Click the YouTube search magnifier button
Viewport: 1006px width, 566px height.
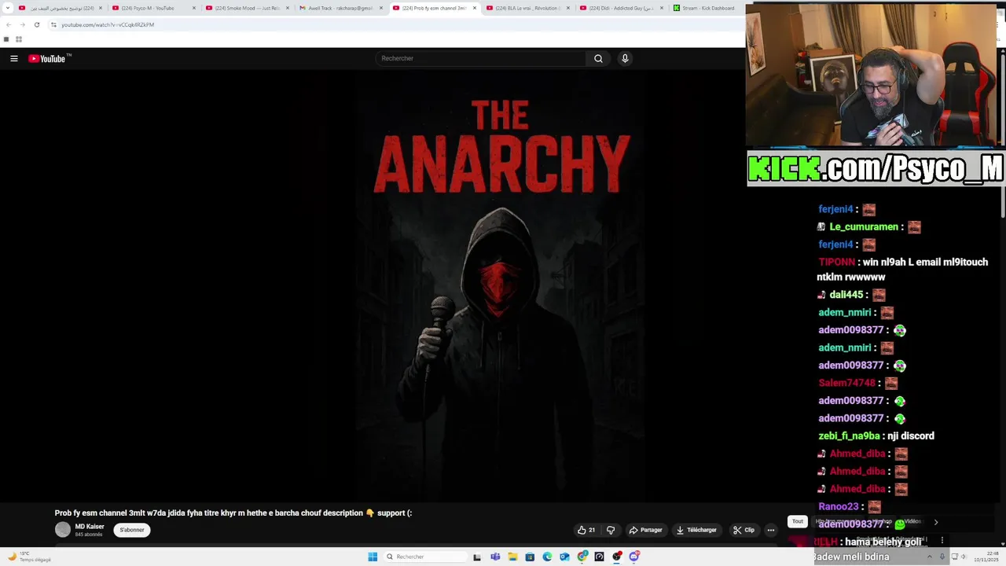(598, 58)
